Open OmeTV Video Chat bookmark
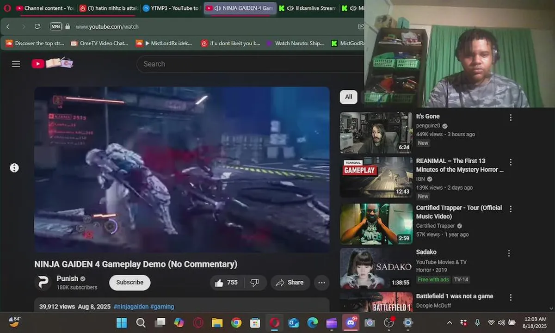The width and height of the screenshot is (555, 333). click(99, 43)
